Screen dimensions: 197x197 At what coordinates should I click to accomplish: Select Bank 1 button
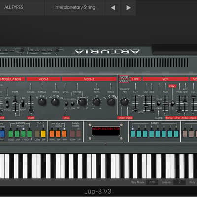point(133,134)
